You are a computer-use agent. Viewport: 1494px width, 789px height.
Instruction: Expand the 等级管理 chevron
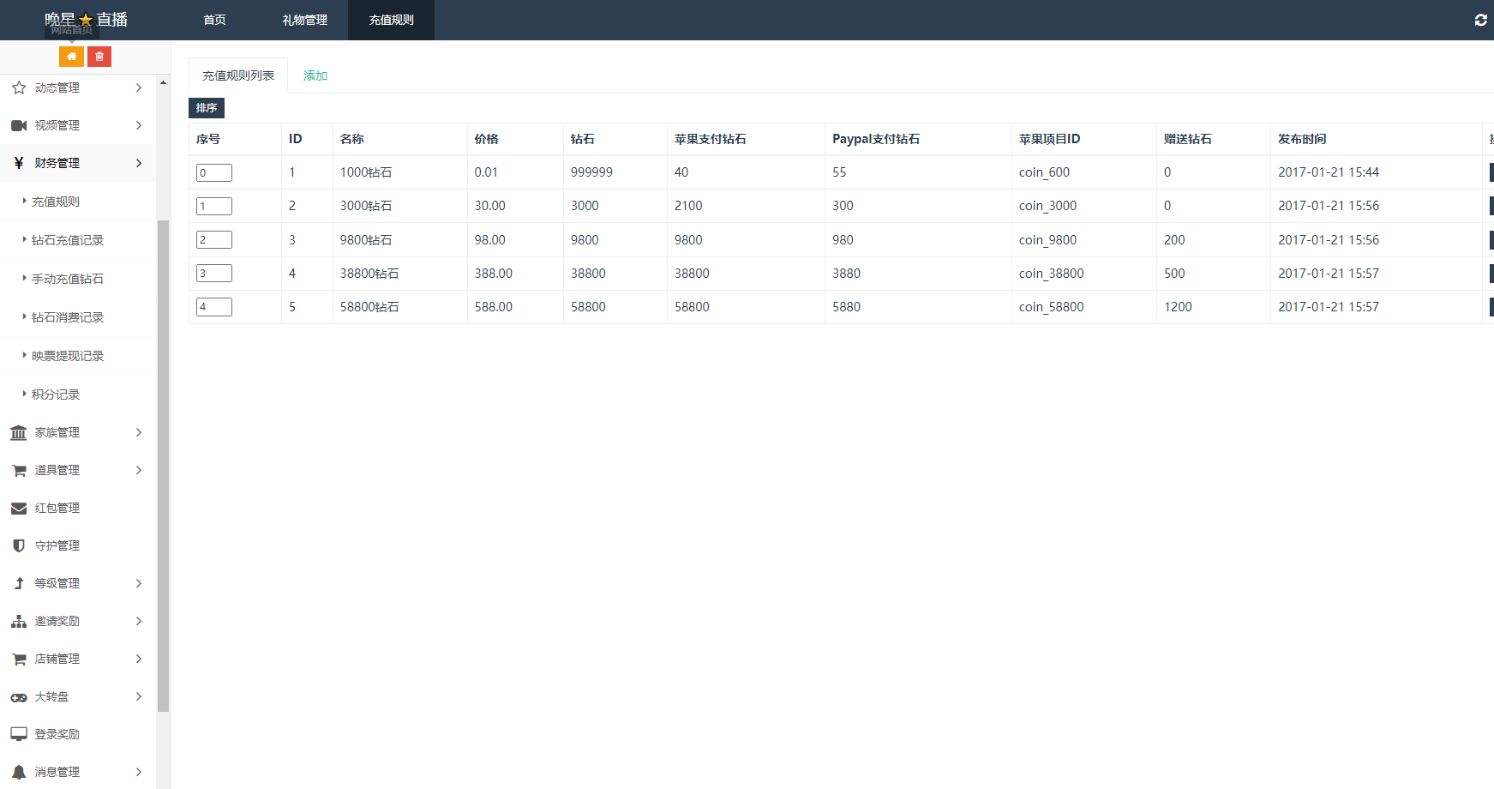click(x=139, y=583)
